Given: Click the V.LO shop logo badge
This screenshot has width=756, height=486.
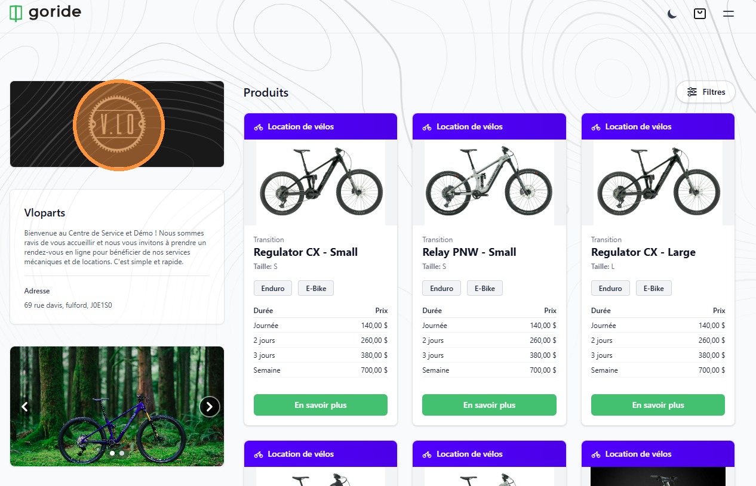Looking at the screenshot, I should (118, 125).
